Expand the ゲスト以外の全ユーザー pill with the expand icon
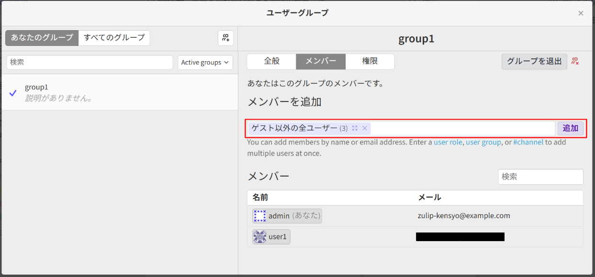This screenshot has height=277, width=595. 354,128
